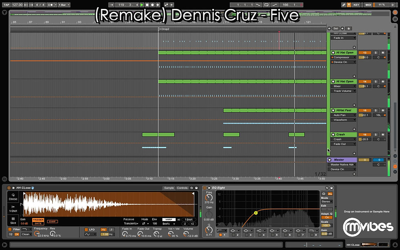Click the hot-swap icon beside HH CLose title

[x=33, y=187]
